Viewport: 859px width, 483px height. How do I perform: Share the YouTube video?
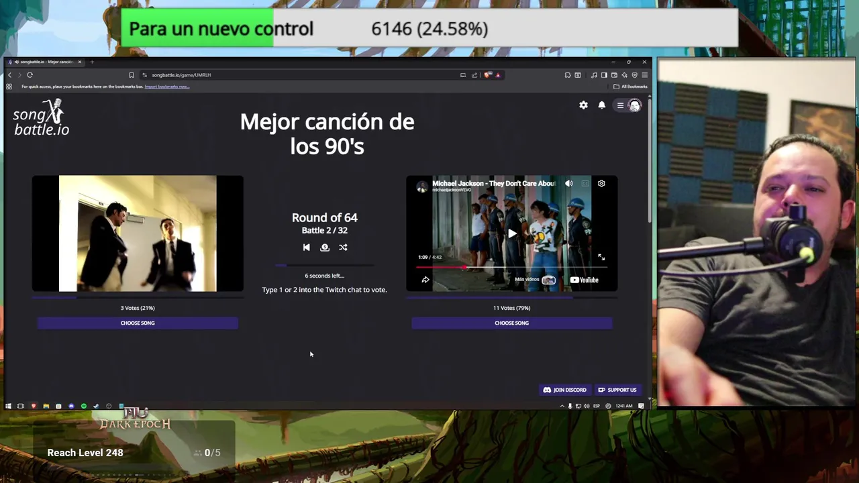pos(425,280)
